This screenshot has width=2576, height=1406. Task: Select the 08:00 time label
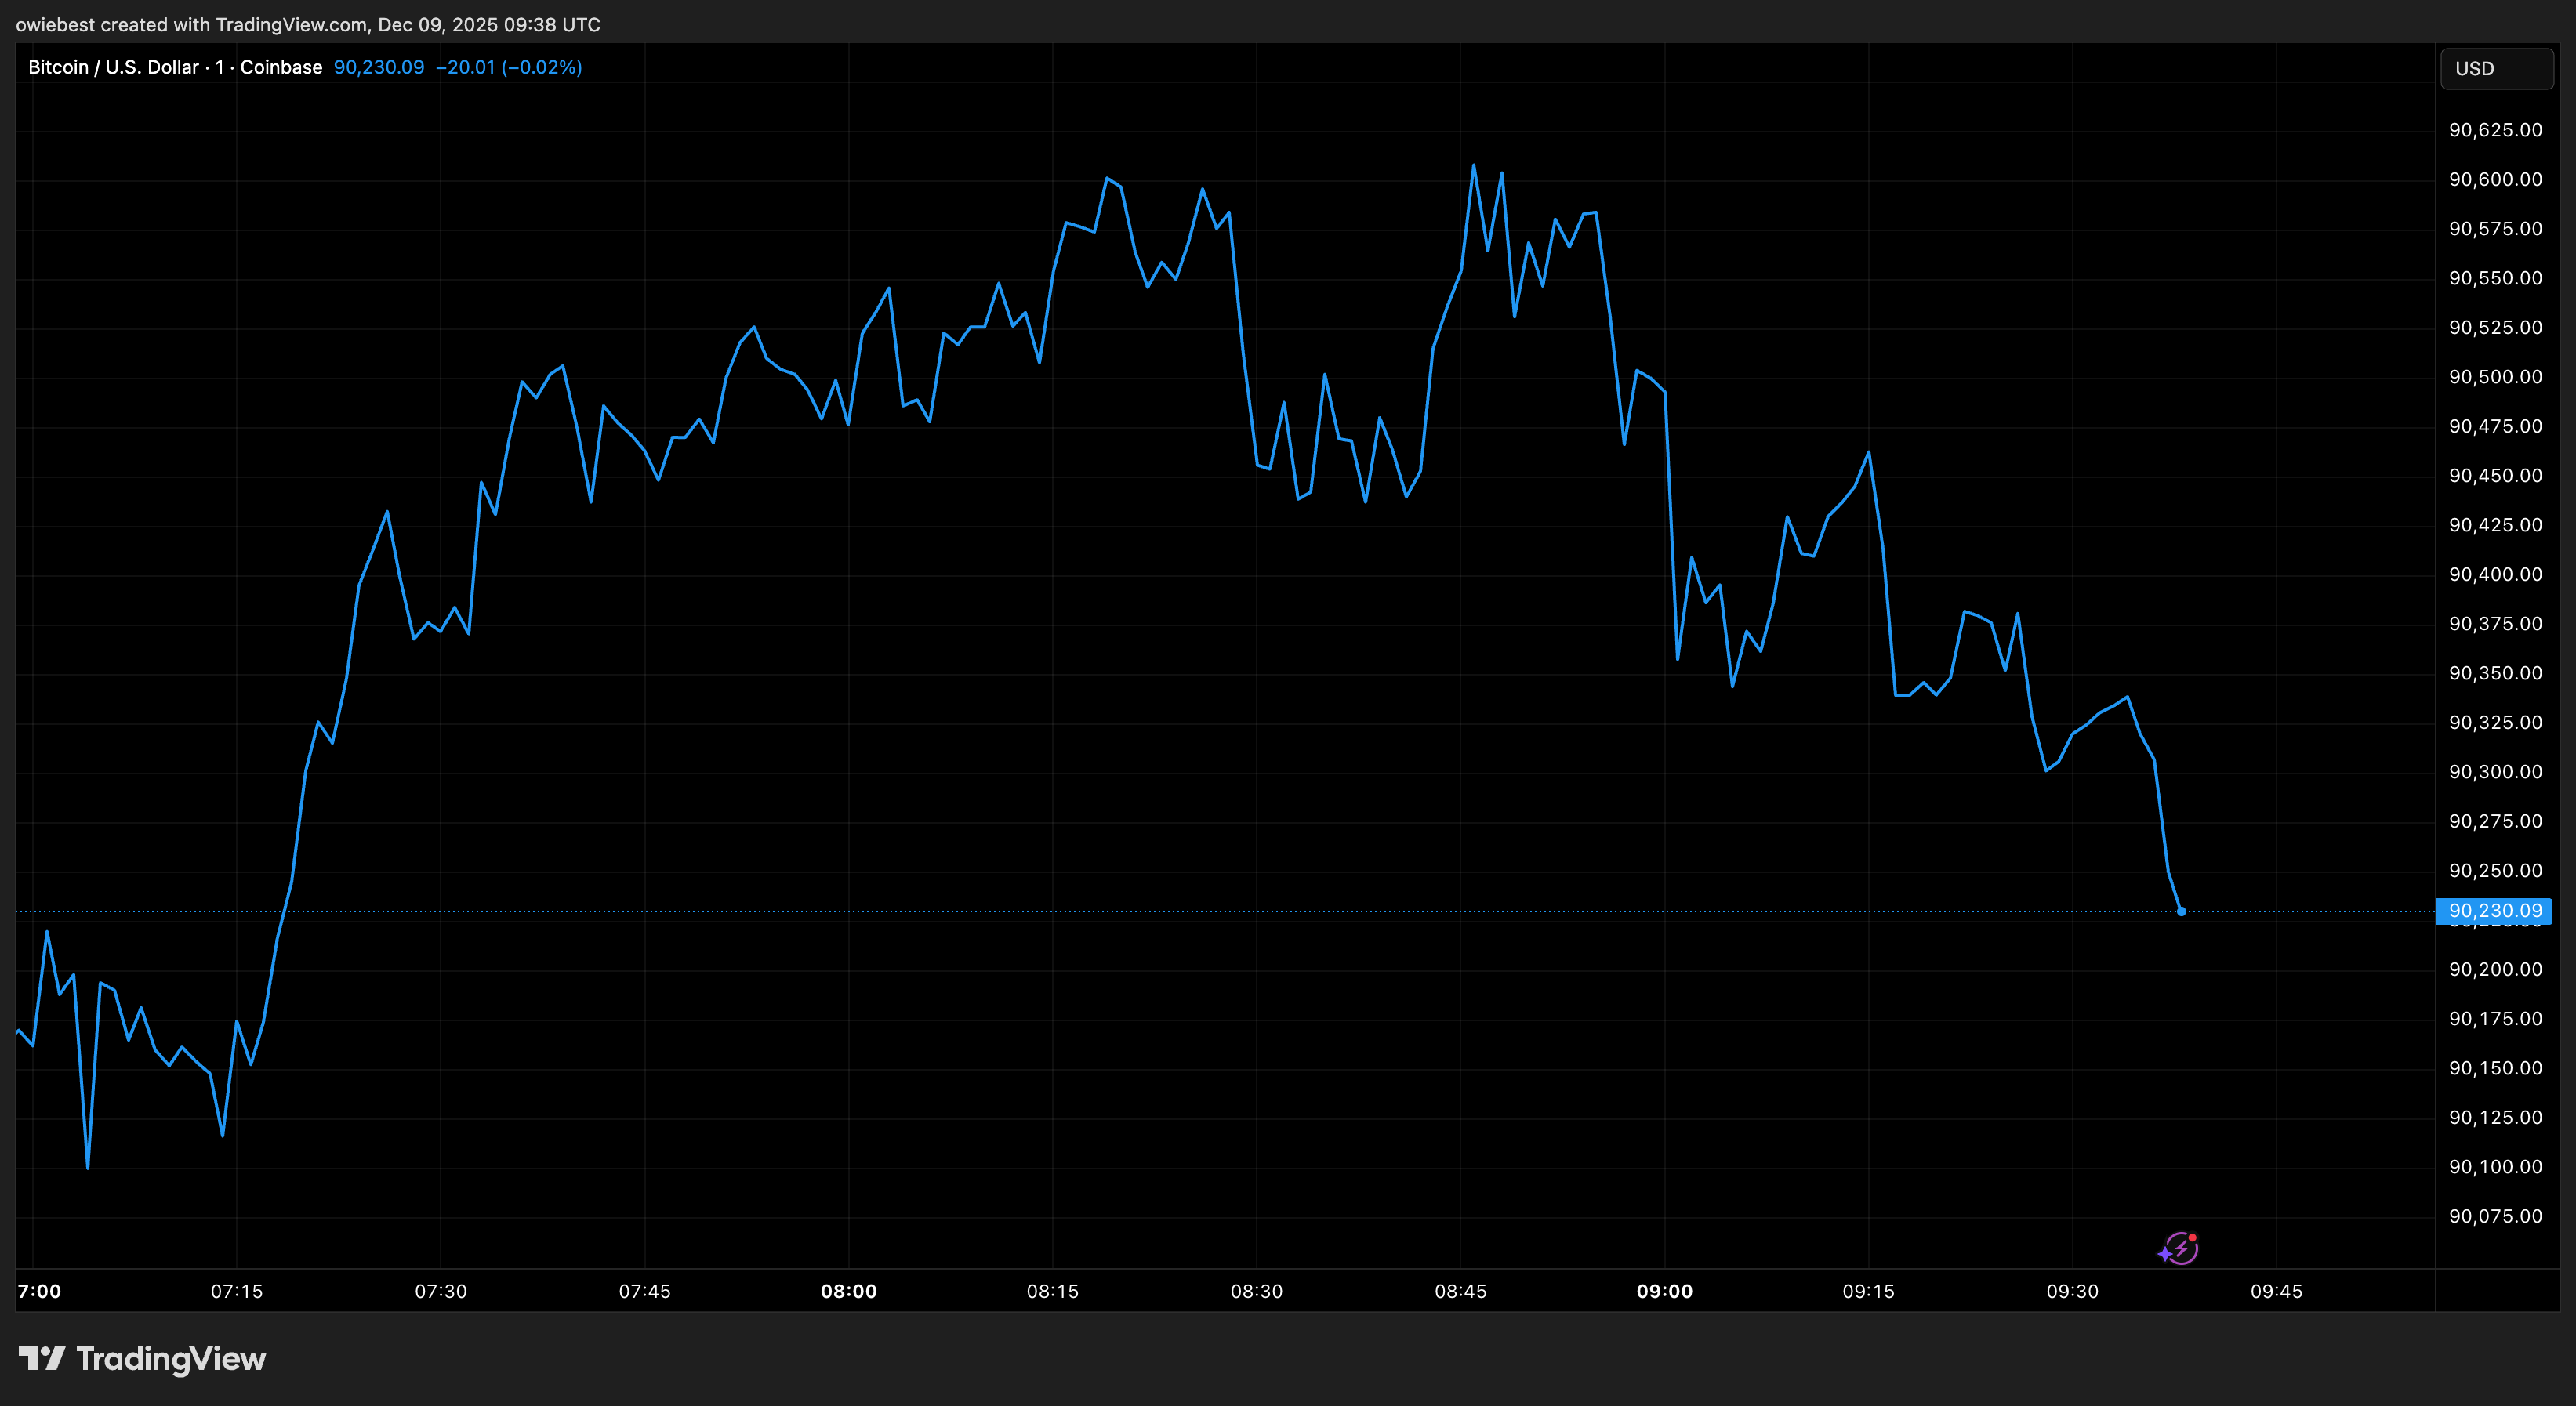pos(849,1291)
